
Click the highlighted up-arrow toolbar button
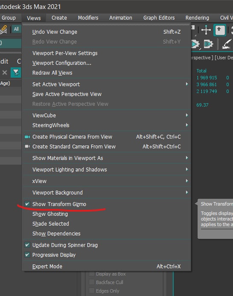[x=220, y=30]
